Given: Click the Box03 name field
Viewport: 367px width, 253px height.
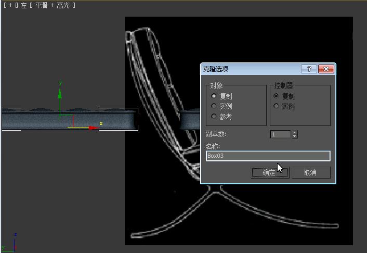Looking at the screenshot, I should tap(268, 156).
